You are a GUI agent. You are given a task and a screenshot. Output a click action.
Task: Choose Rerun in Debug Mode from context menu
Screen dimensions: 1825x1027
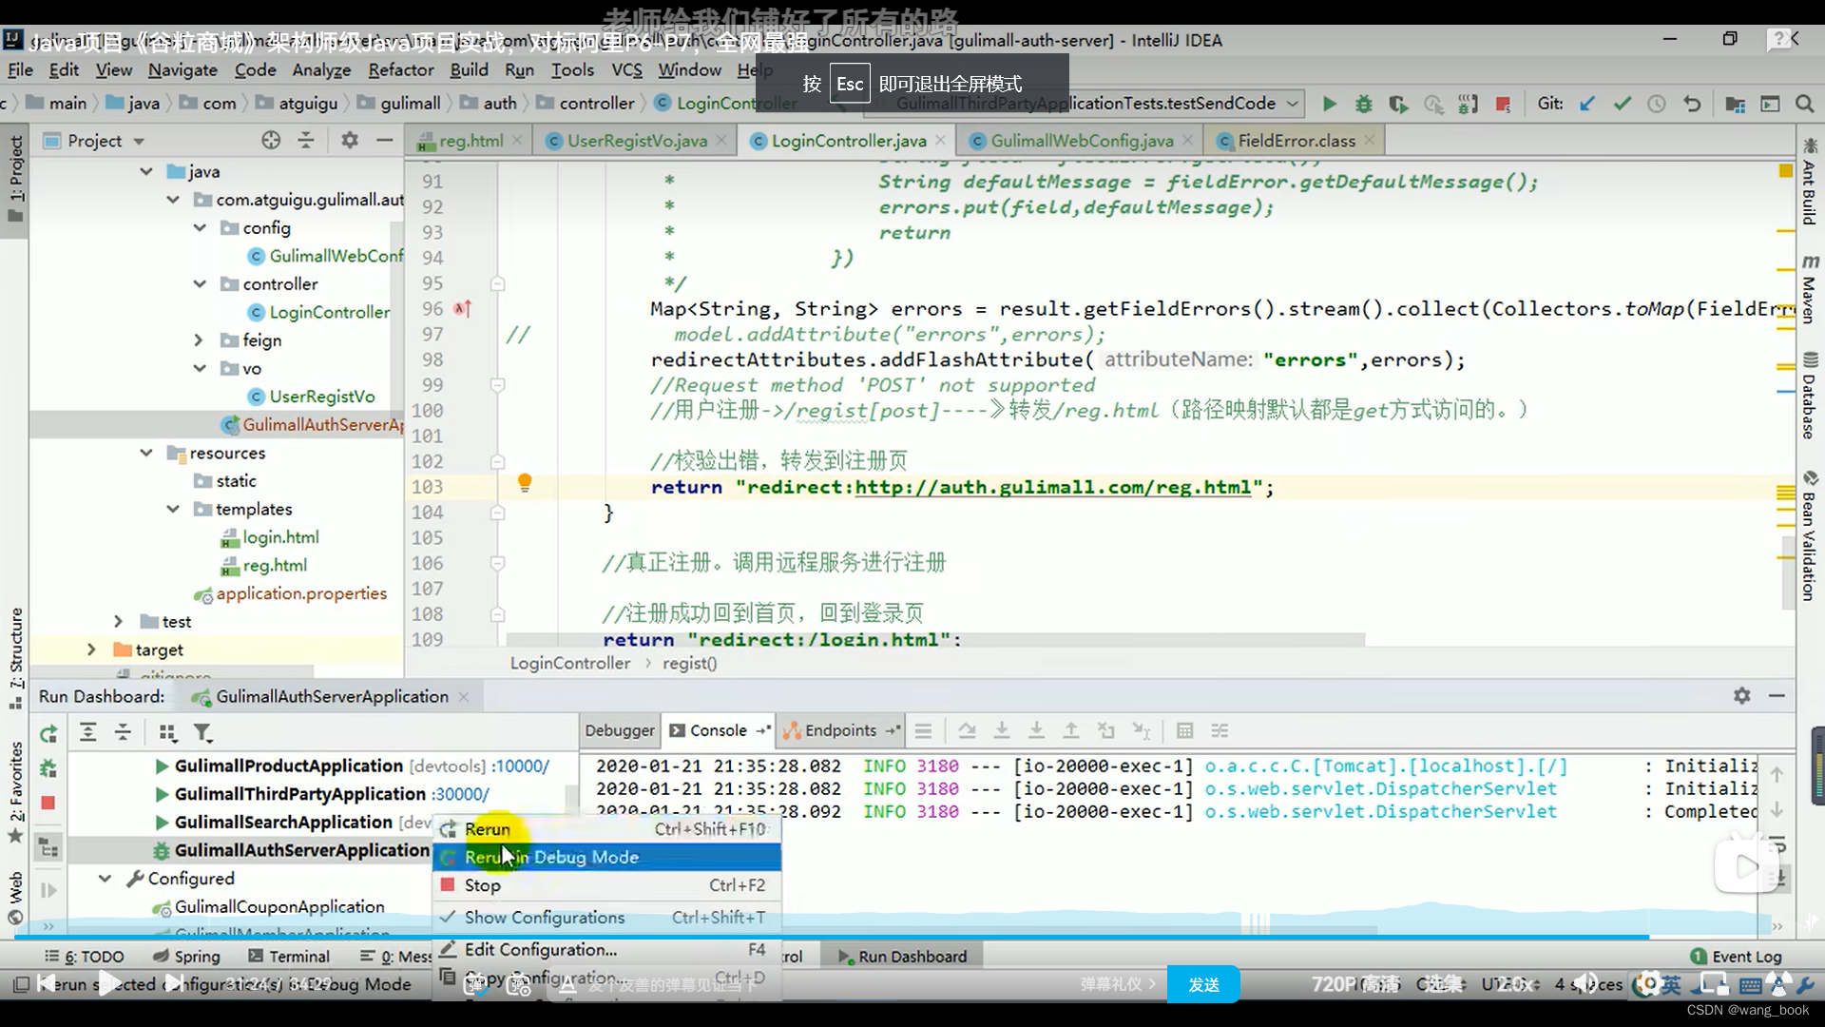pyautogui.click(x=606, y=857)
